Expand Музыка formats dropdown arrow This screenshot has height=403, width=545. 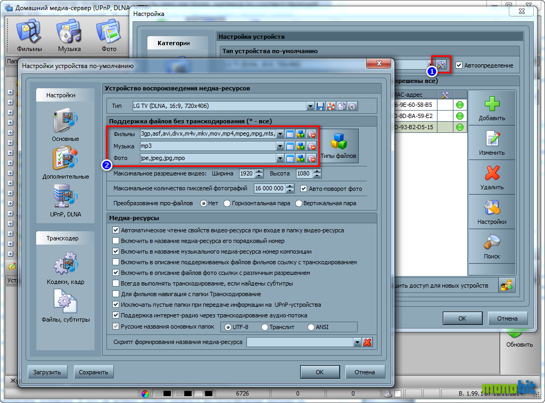(280, 146)
